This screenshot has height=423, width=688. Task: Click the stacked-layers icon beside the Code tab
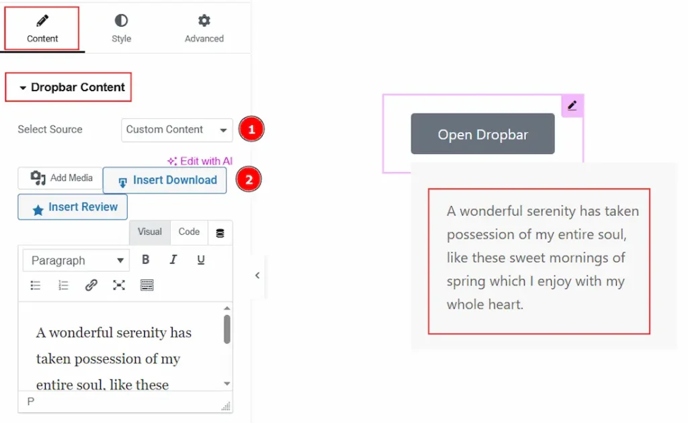click(x=220, y=232)
